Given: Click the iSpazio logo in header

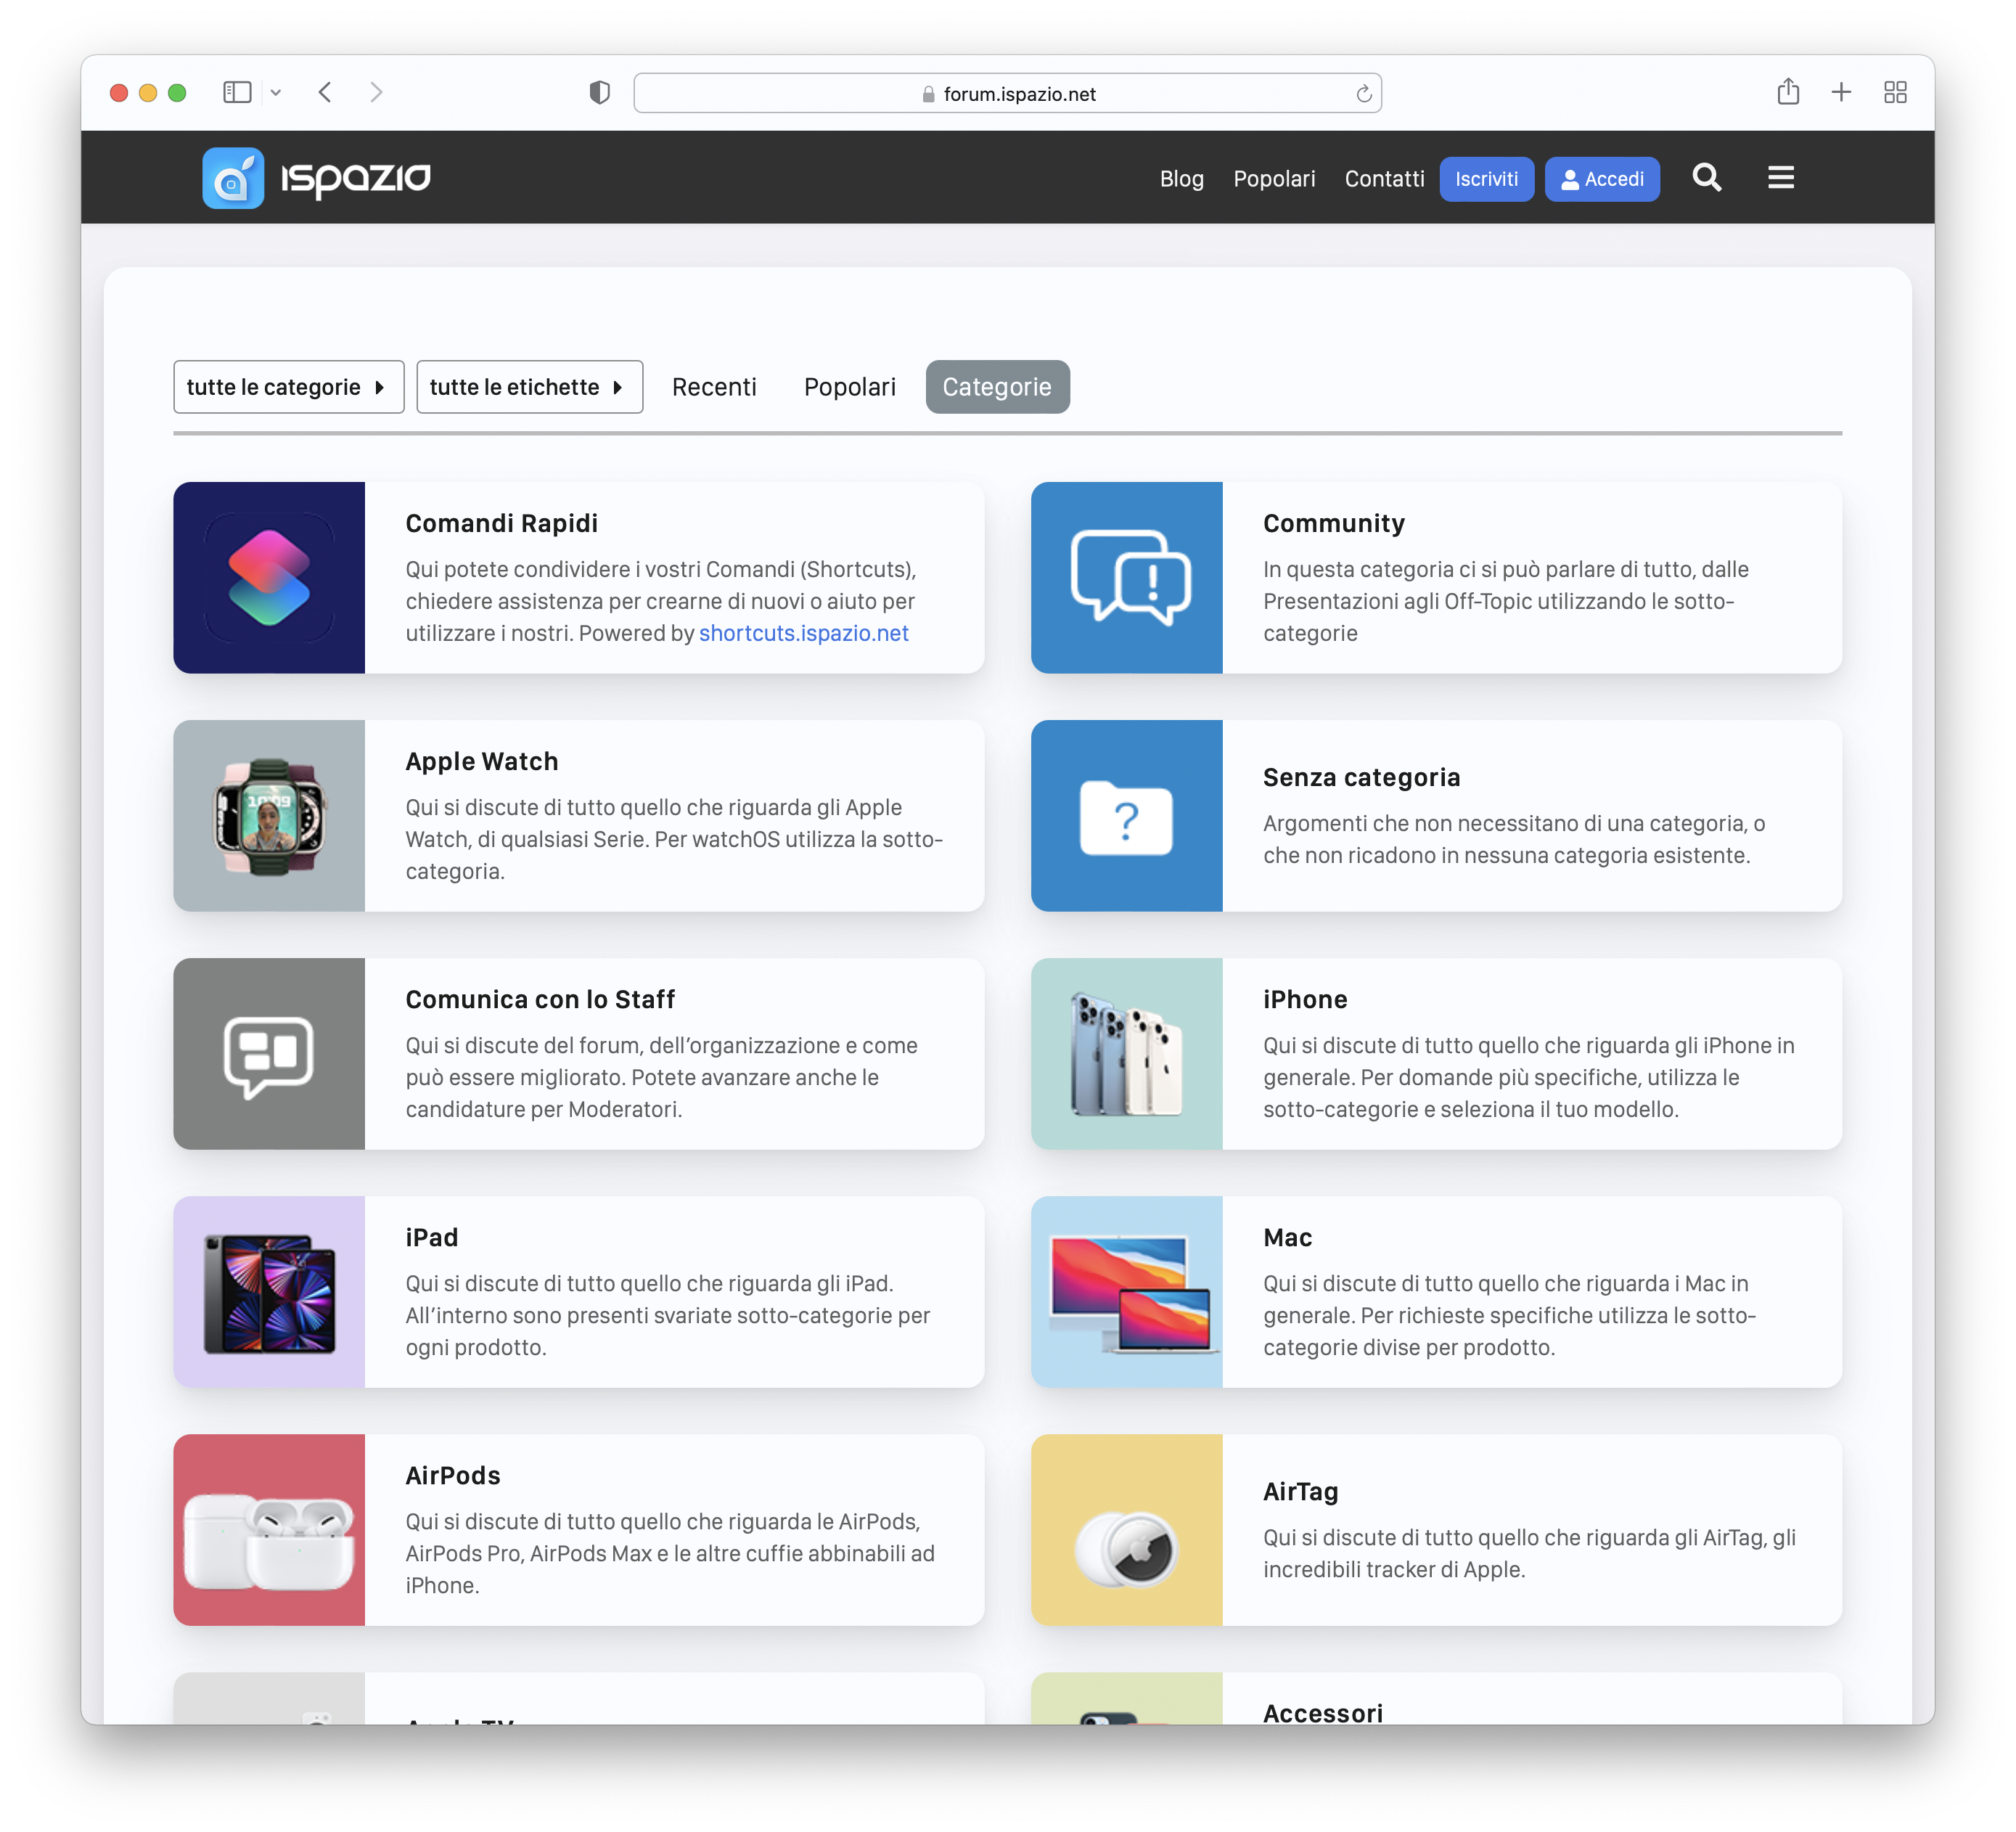Looking at the screenshot, I should click(316, 178).
